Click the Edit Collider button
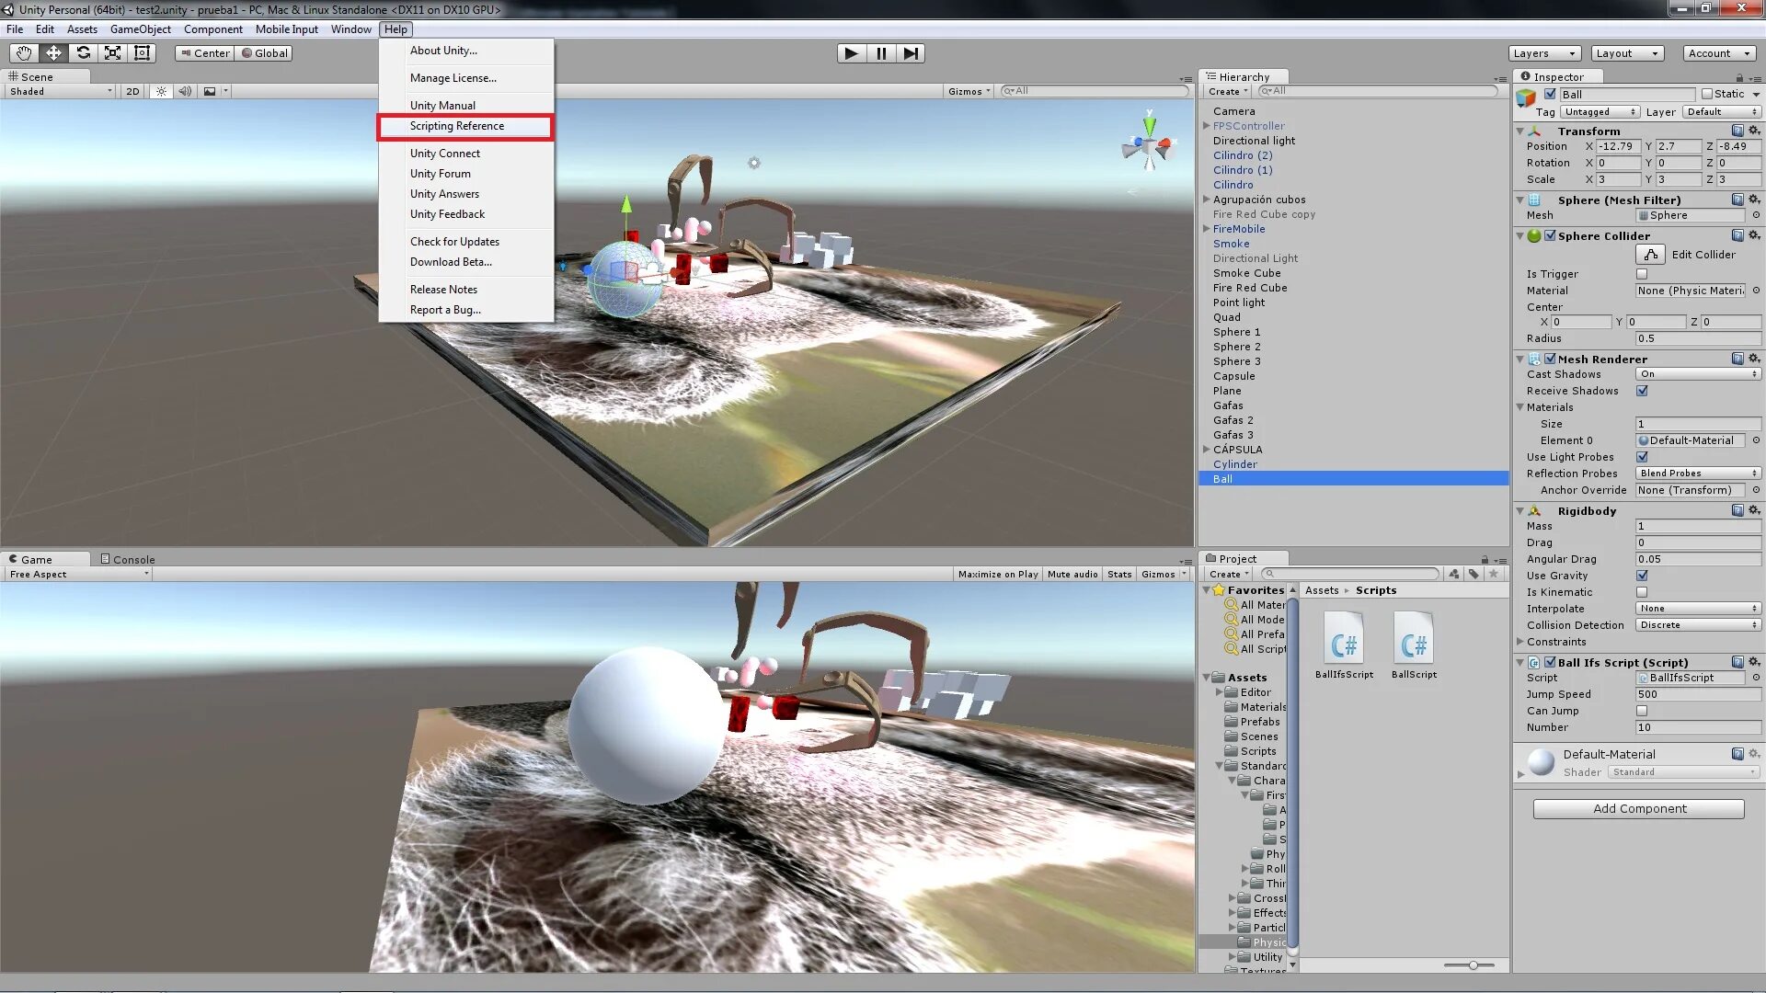Viewport: 1766px width, 993px height. [1650, 255]
